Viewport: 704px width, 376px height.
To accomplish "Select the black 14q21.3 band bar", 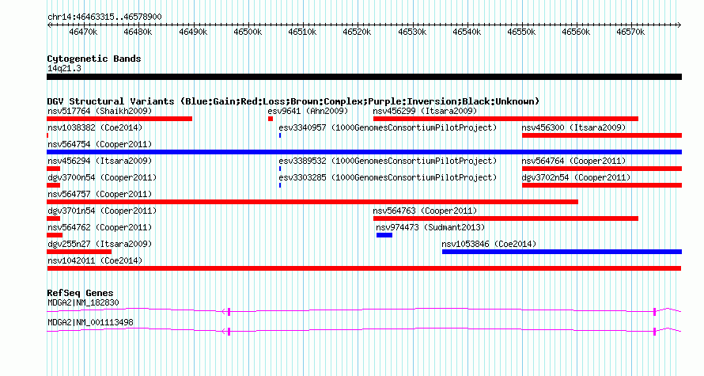I will [364, 77].
